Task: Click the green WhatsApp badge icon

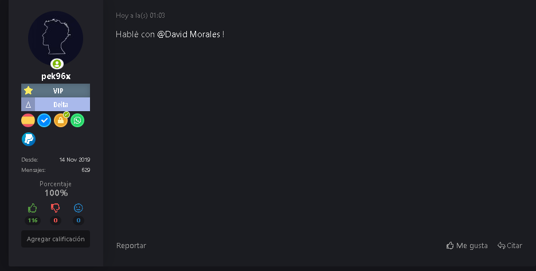Action: click(77, 120)
